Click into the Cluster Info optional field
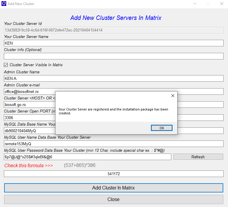 (x=114, y=56)
